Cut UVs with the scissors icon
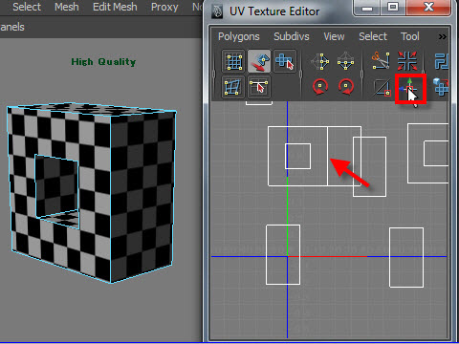Image resolution: width=459 pixels, height=344 pixels. [x=381, y=60]
